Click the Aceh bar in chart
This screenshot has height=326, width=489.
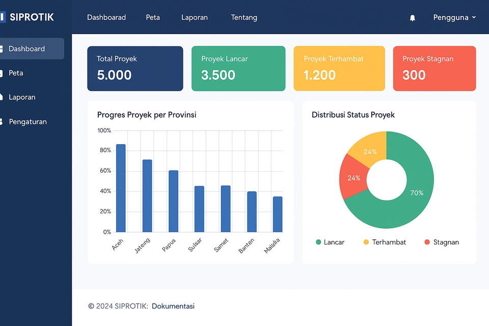click(121, 188)
